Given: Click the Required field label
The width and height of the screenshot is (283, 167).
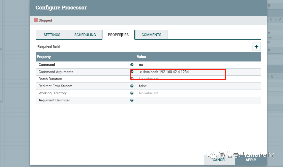Looking at the screenshot, I should point(49,47).
